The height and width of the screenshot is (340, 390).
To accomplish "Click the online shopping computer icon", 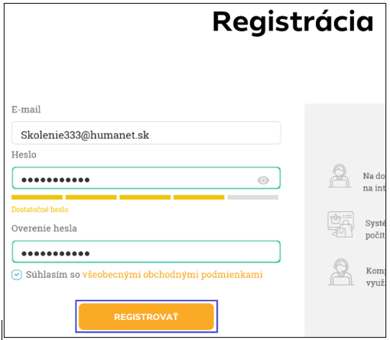I will pos(340,224).
